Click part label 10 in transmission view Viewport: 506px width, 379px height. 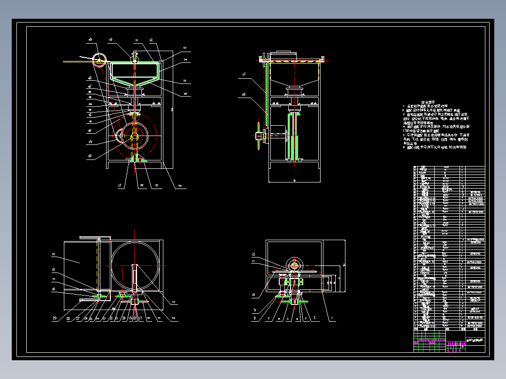253,295
